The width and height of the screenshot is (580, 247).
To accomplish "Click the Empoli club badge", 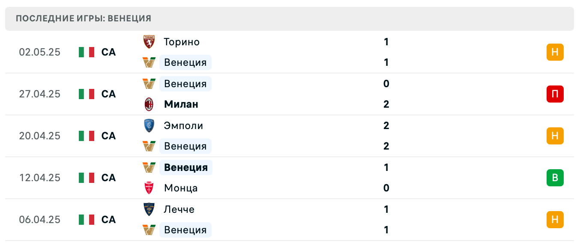I will (149, 126).
